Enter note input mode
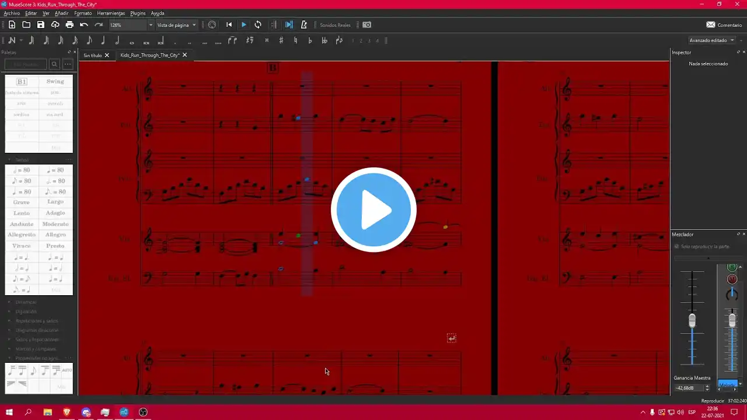Screen dimensions: 747x420 pyautogui.click(x=12, y=40)
